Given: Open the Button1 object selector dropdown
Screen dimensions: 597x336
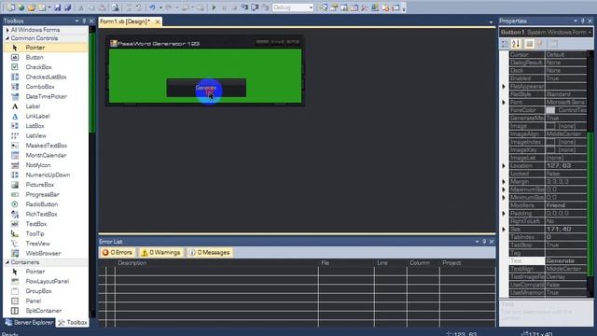Looking at the screenshot, I should point(590,33).
